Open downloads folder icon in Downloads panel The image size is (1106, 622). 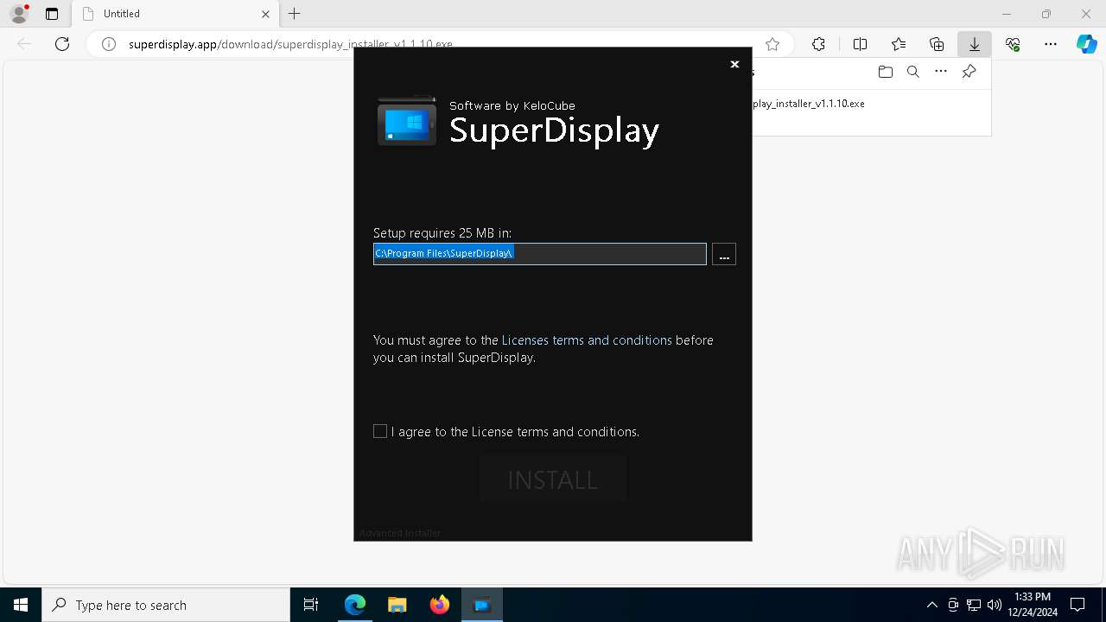[x=885, y=72]
